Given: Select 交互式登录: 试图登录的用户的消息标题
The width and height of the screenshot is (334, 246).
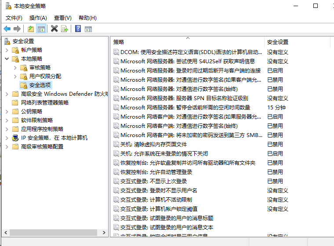Looking at the screenshot, I should tap(167, 218).
